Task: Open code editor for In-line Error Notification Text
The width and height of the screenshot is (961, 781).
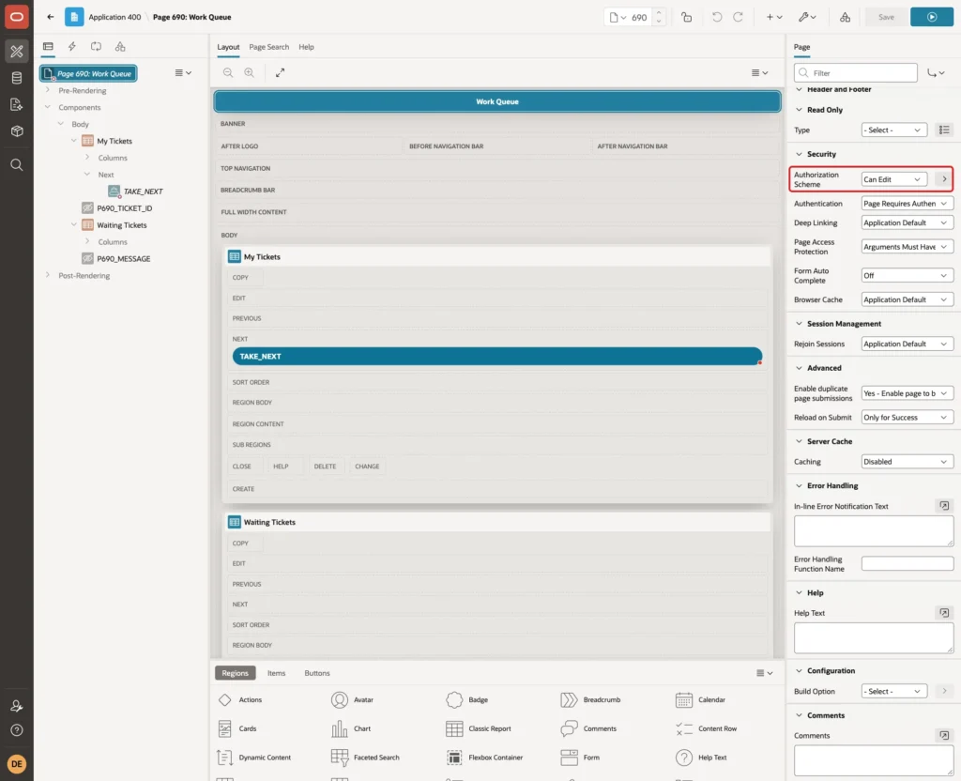Action: click(x=944, y=506)
